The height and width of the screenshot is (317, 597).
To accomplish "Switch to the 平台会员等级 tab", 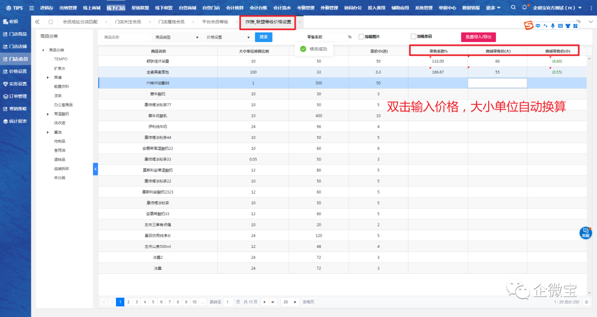I will (215, 22).
